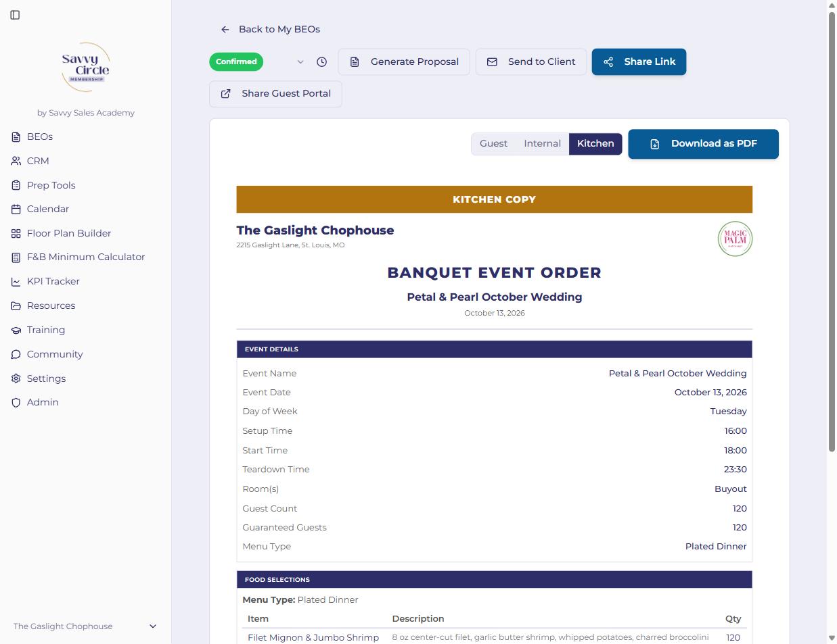This screenshot has width=837, height=644.
Task: Download the BEO as PDF
Action: [x=703, y=144]
